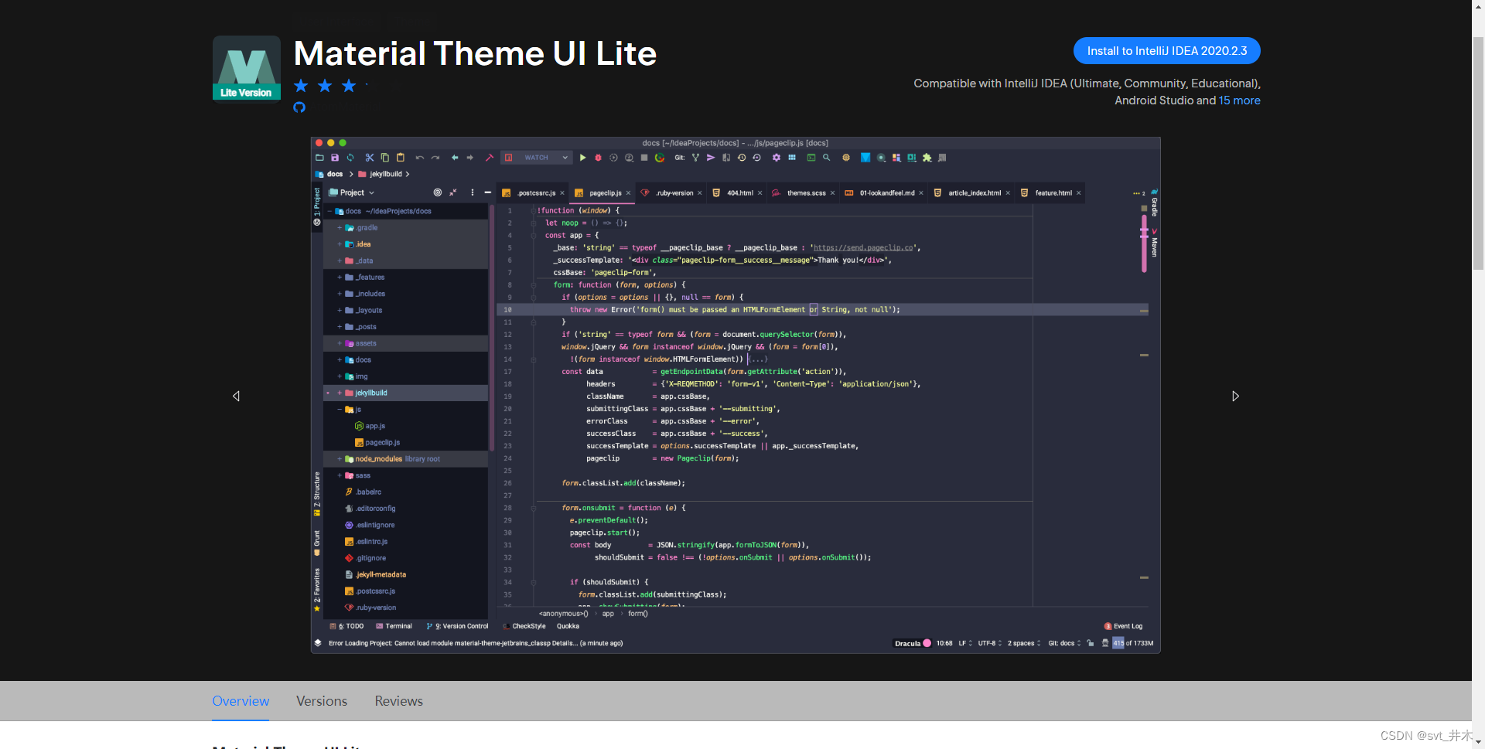
Task: Open the Event Log in status bar
Action: point(1123,626)
